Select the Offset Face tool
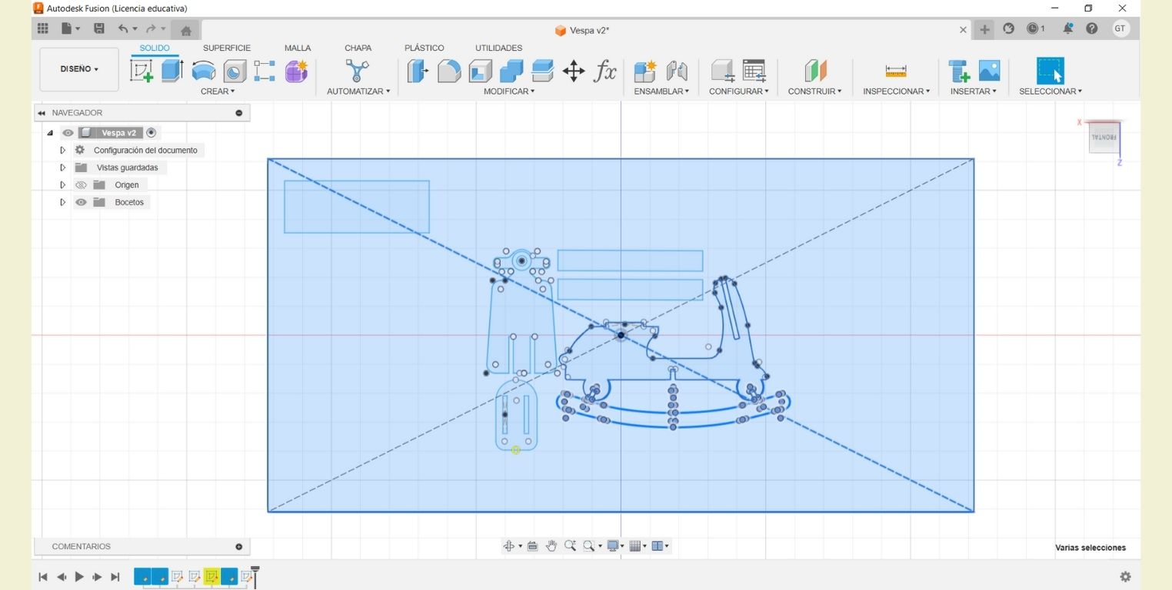The width and height of the screenshot is (1172, 590). click(x=543, y=71)
